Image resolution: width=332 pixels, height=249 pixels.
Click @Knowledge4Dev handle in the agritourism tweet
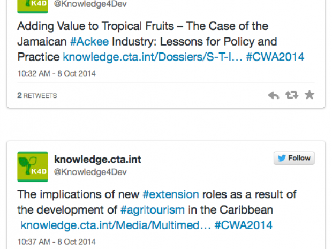90,172
